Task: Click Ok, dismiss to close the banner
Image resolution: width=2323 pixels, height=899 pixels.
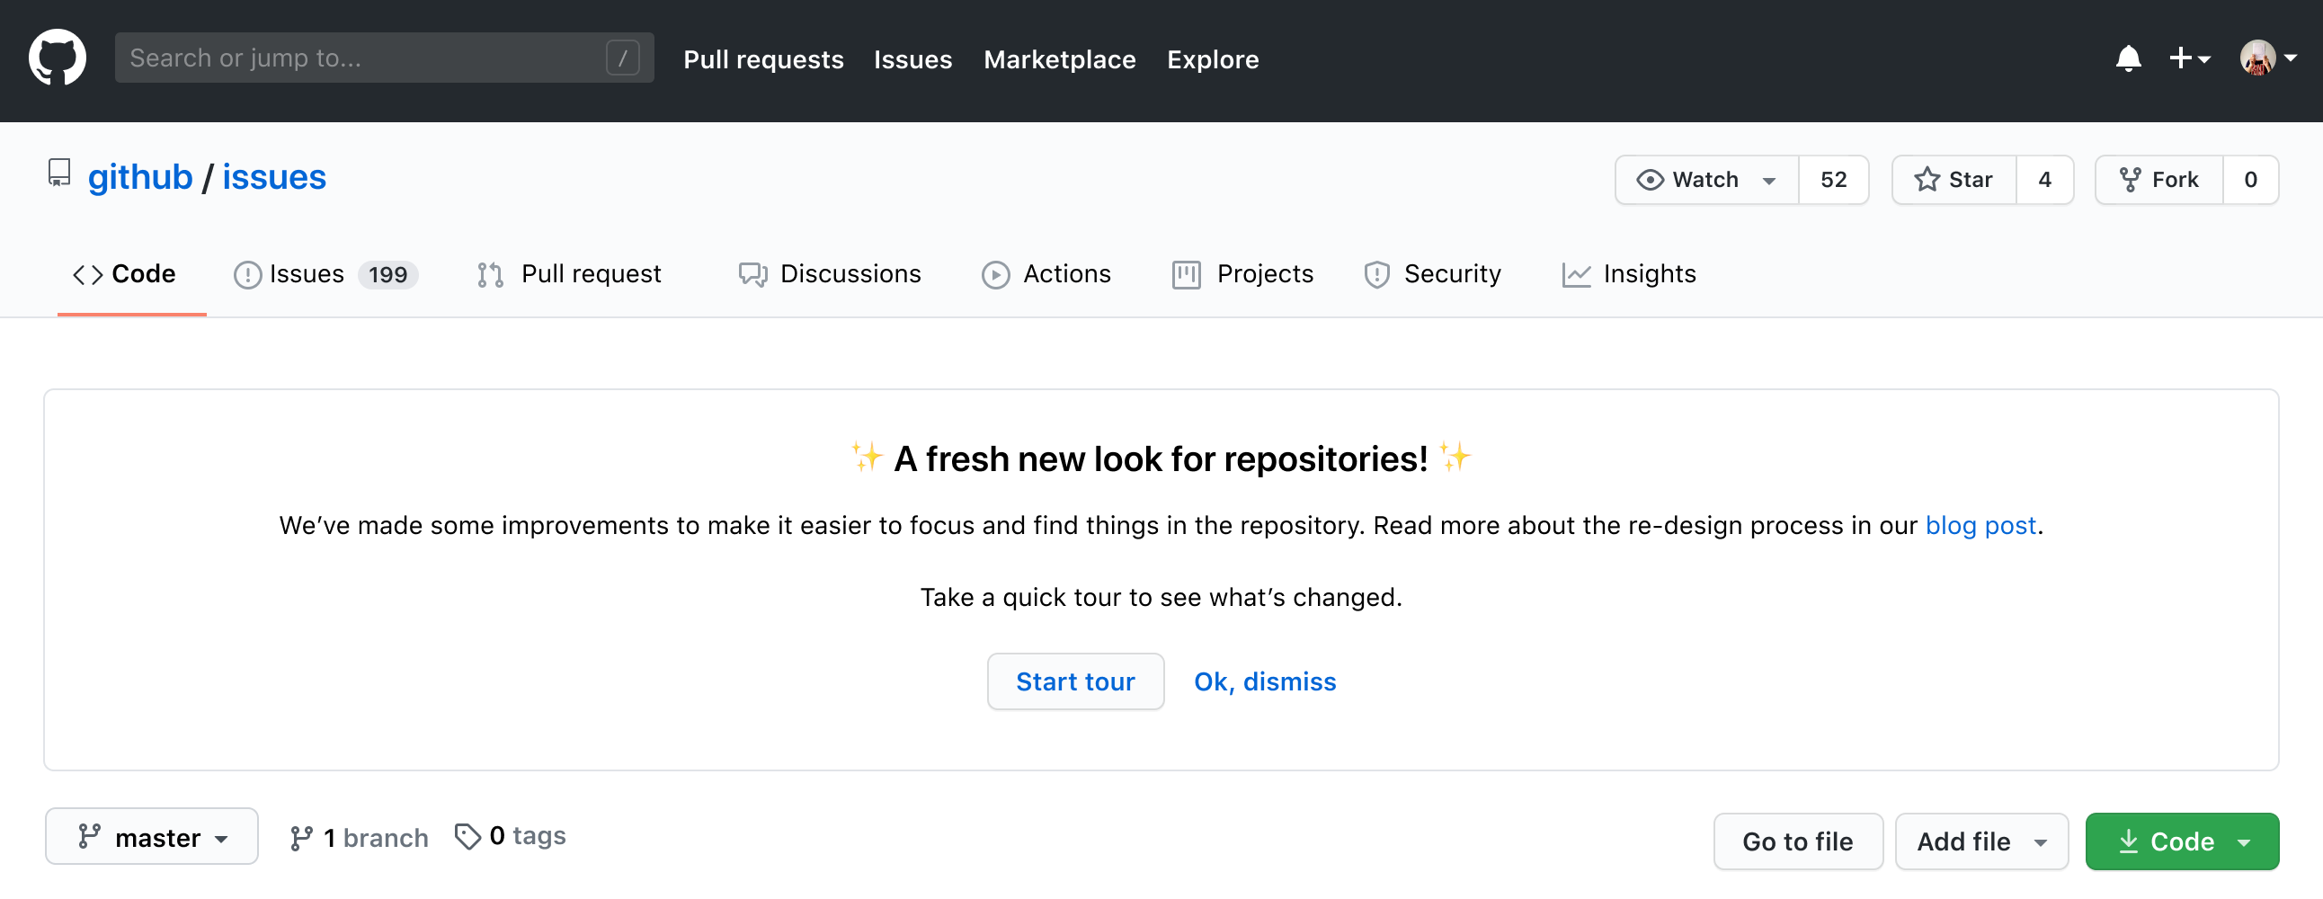Action: (1264, 681)
